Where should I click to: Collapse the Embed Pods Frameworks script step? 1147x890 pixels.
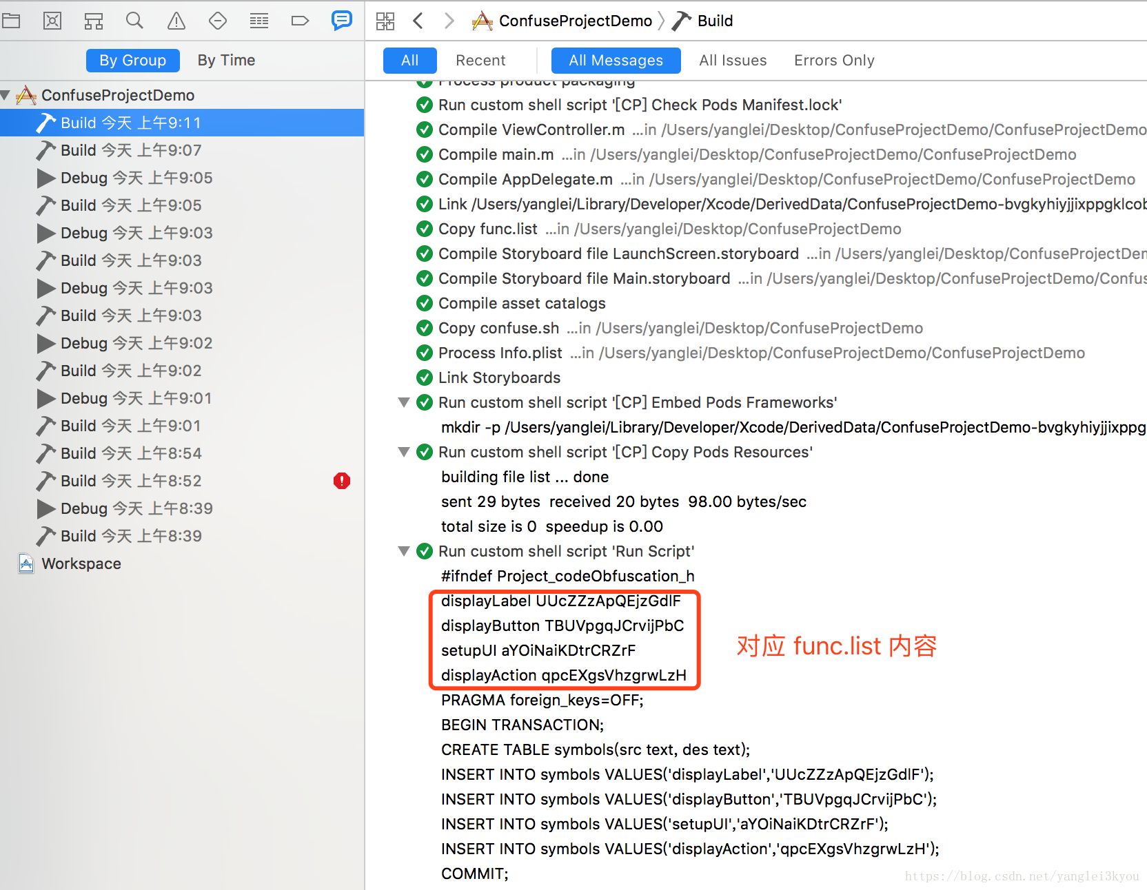point(404,402)
